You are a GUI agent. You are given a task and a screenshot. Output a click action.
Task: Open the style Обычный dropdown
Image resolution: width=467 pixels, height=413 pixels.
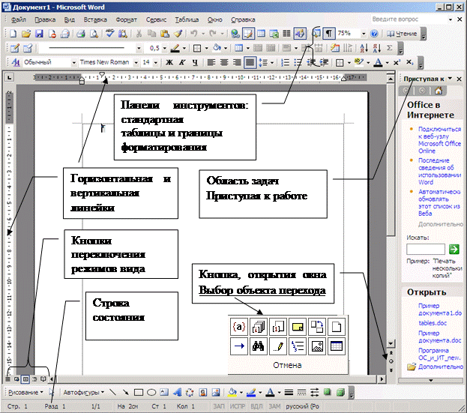click(x=73, y=62)
